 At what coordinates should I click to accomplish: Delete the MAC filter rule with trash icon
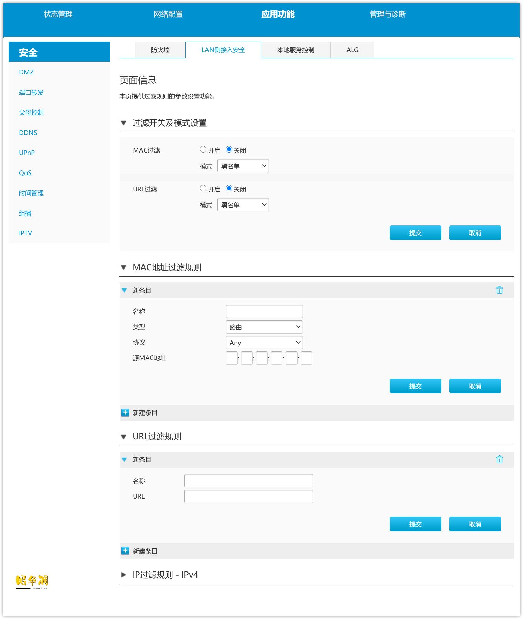click(x=499, y=290)
